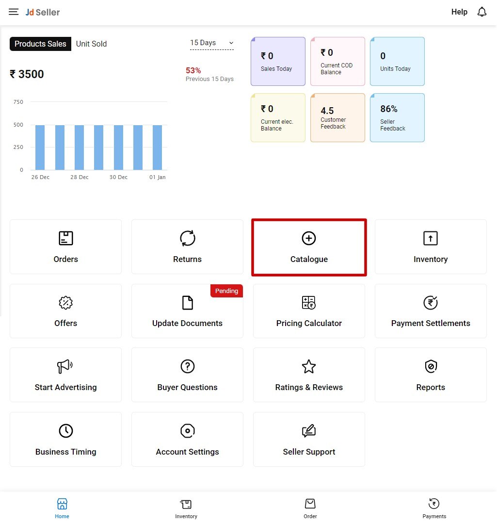
Task: Open the Ratings & Reviews star icon
Action: coord(309,366)
